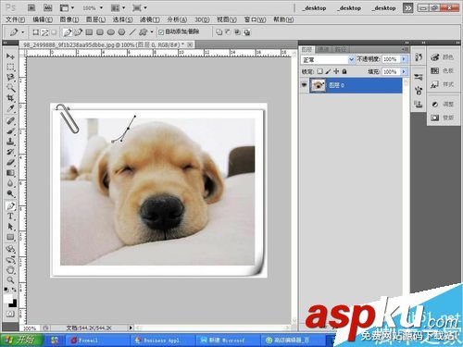Image resolution: width=463 pixels, height=347 pixels.
Task: Select the Quick Selection wand tool
Action: (x=10, y=88)
